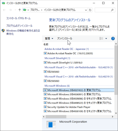This screenshot has width=118, height=131.
Task: Click the アンインストール toolbar button
Action: 65,39
